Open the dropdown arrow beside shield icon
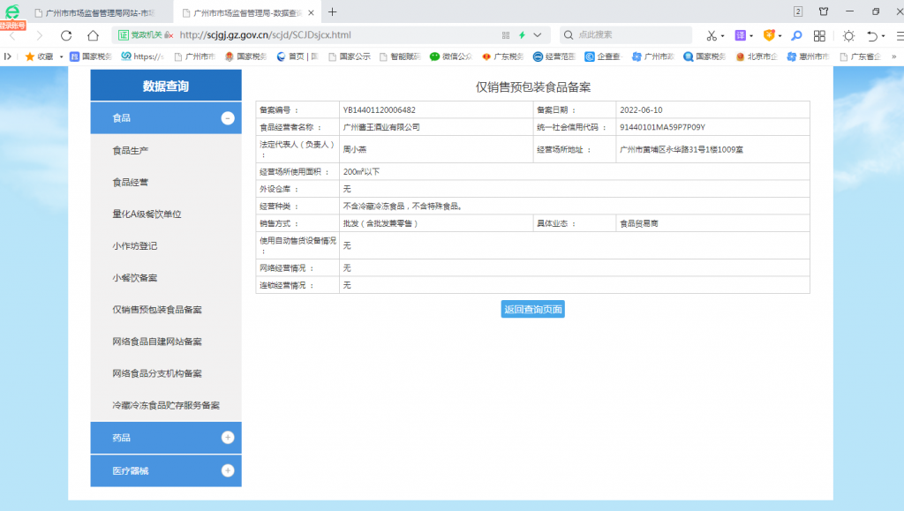The height and width of the screenshot is (511, 904). (x=780, y=36)
